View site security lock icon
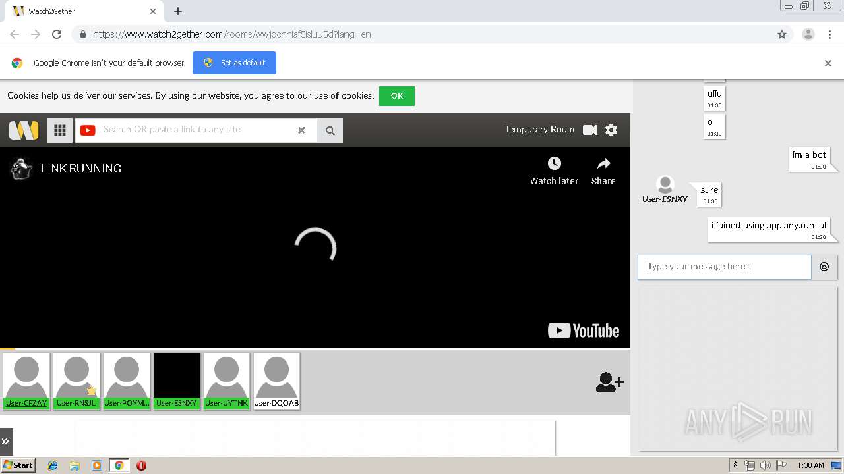Image resolution: width=844 pixels, height=474 pixels. click(82, 34)
